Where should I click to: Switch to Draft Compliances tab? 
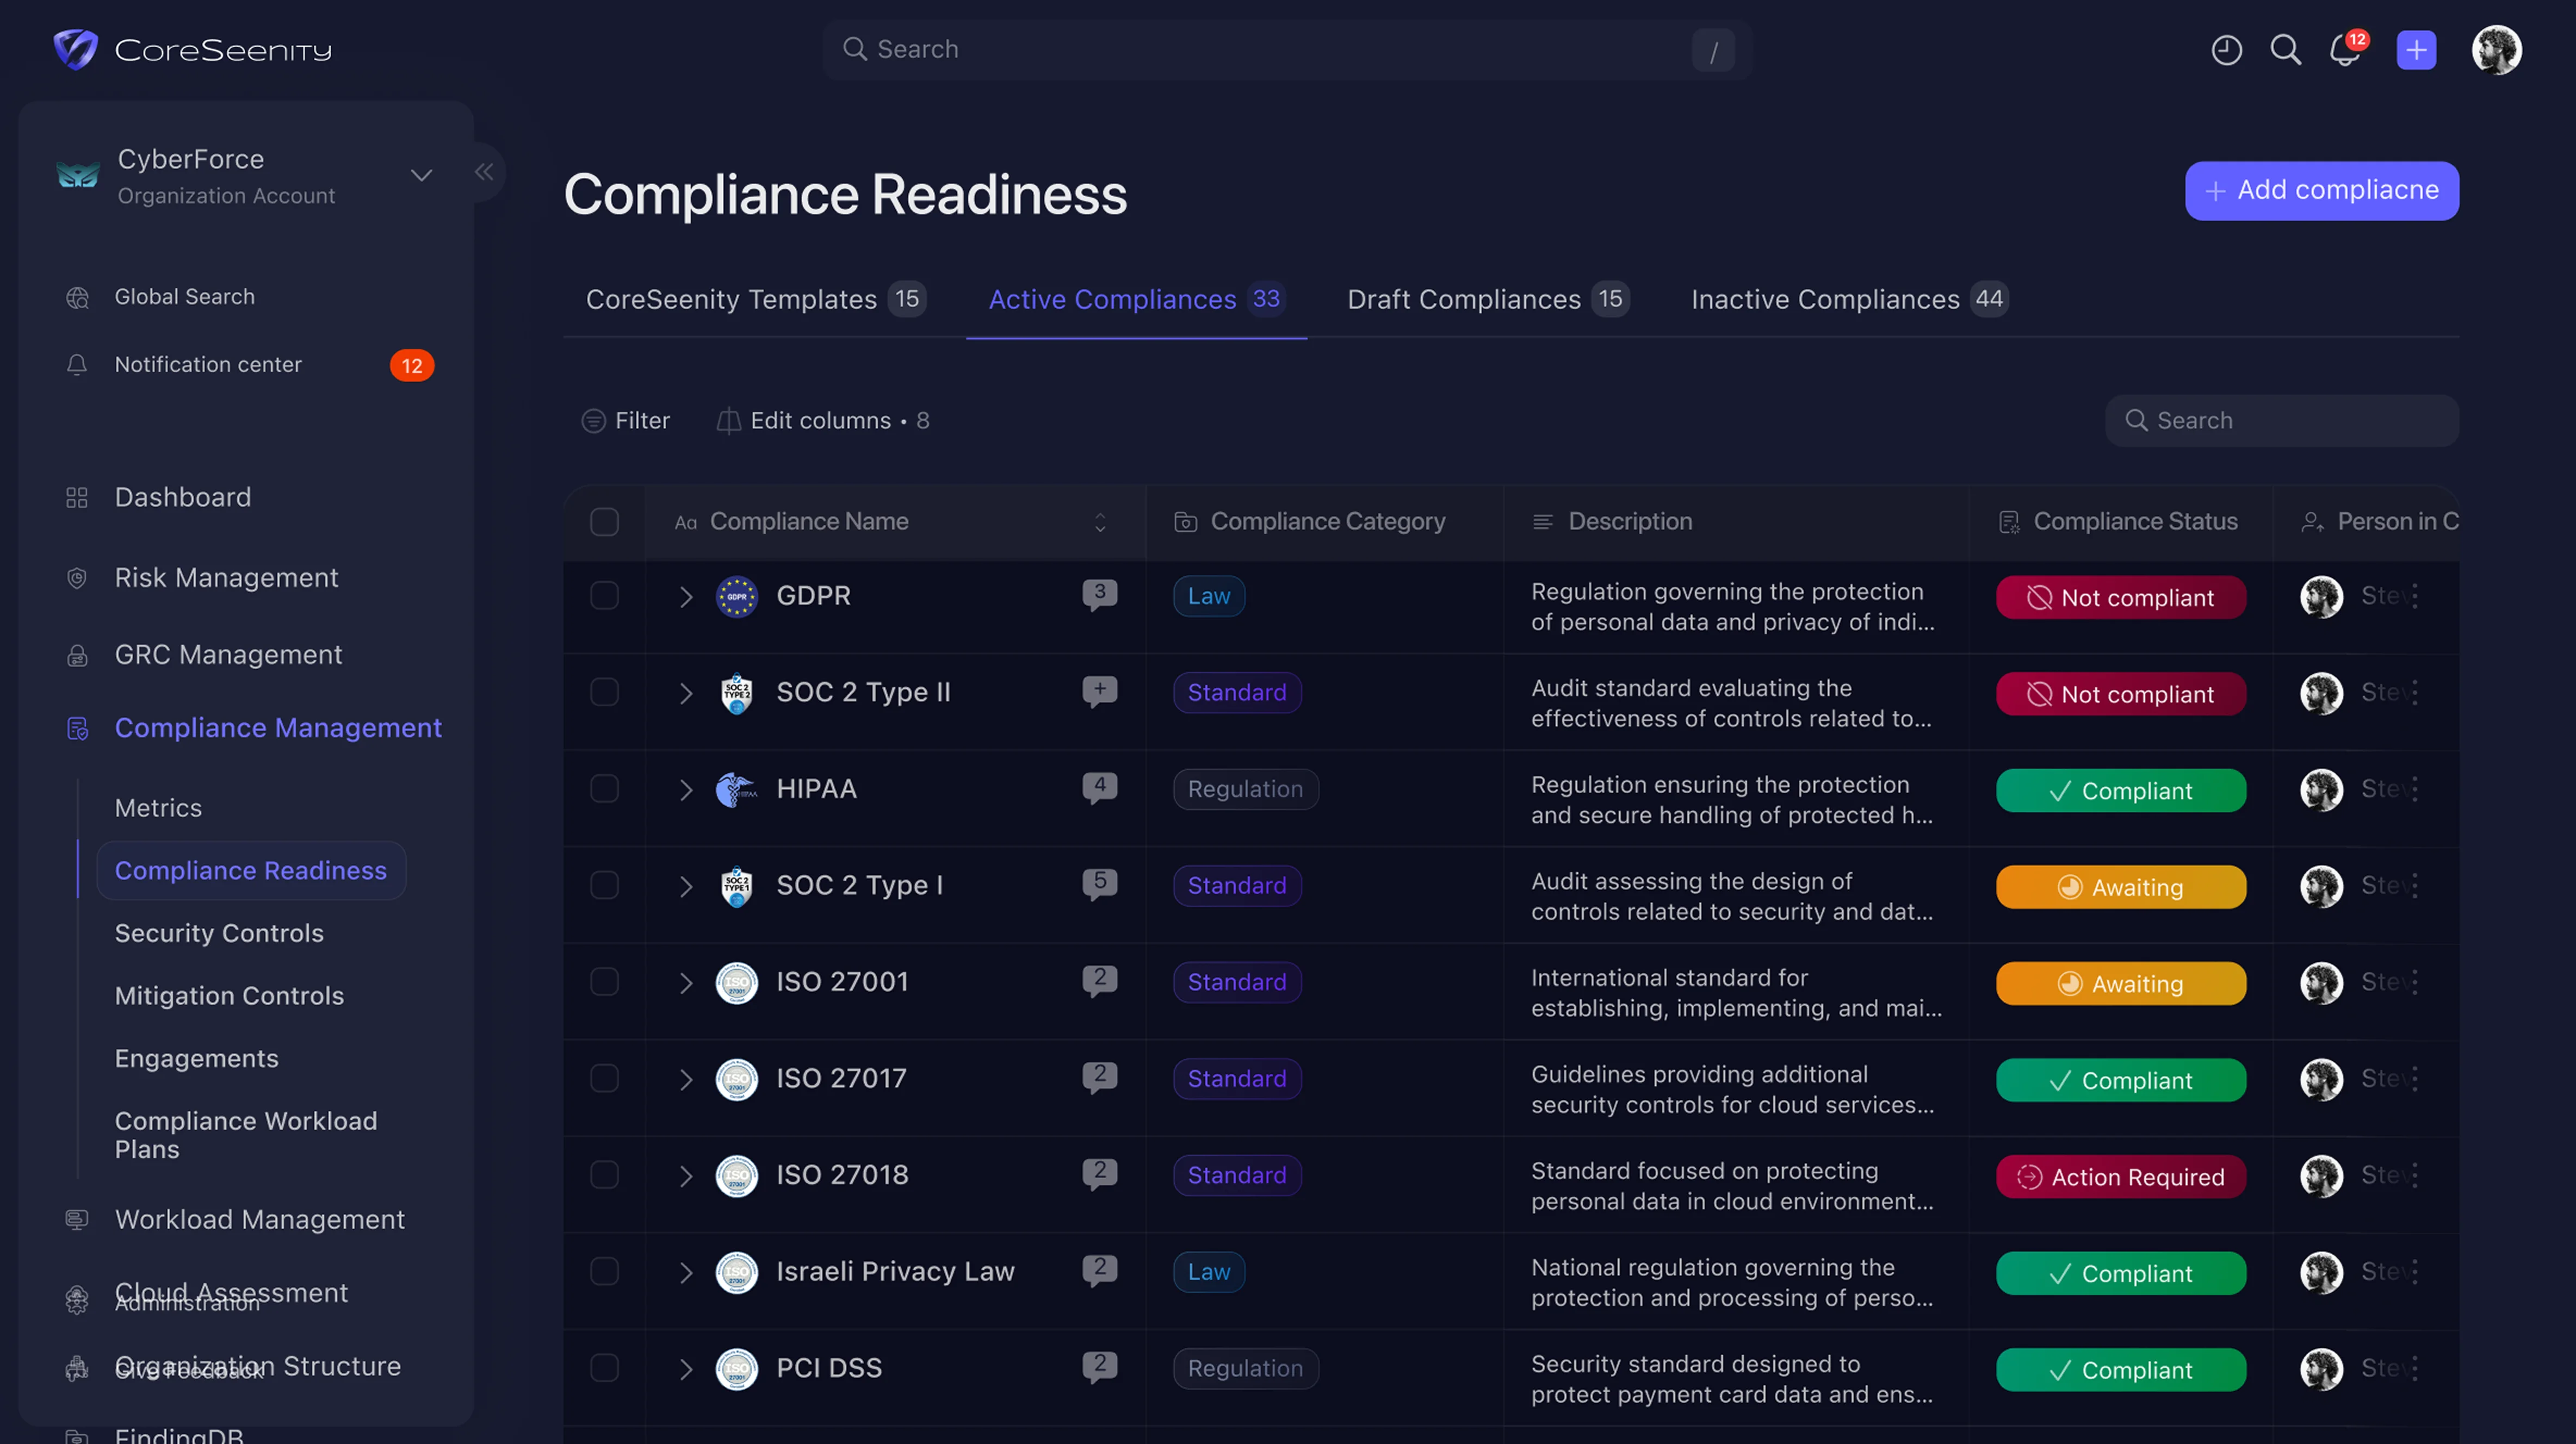[x=1488, y=299]
